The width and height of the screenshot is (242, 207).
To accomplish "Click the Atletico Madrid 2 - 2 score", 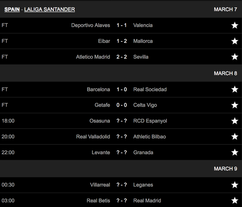I will [121, 57].
